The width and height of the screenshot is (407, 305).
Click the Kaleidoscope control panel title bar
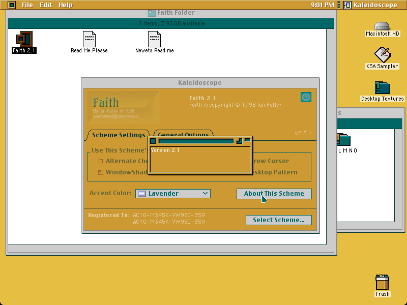[x=200, y=83]
